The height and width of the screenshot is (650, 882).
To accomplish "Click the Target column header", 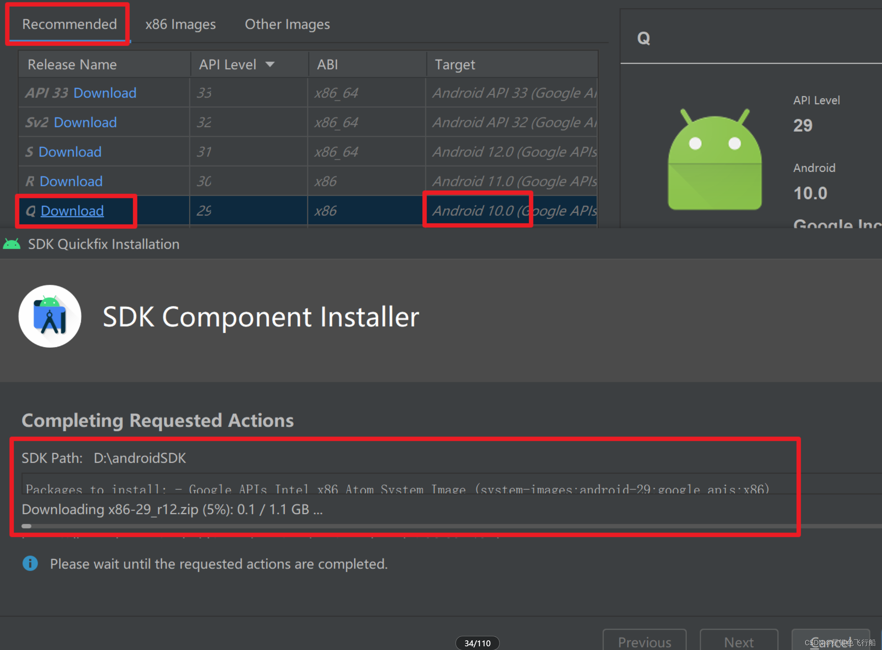I will (455, 64).
